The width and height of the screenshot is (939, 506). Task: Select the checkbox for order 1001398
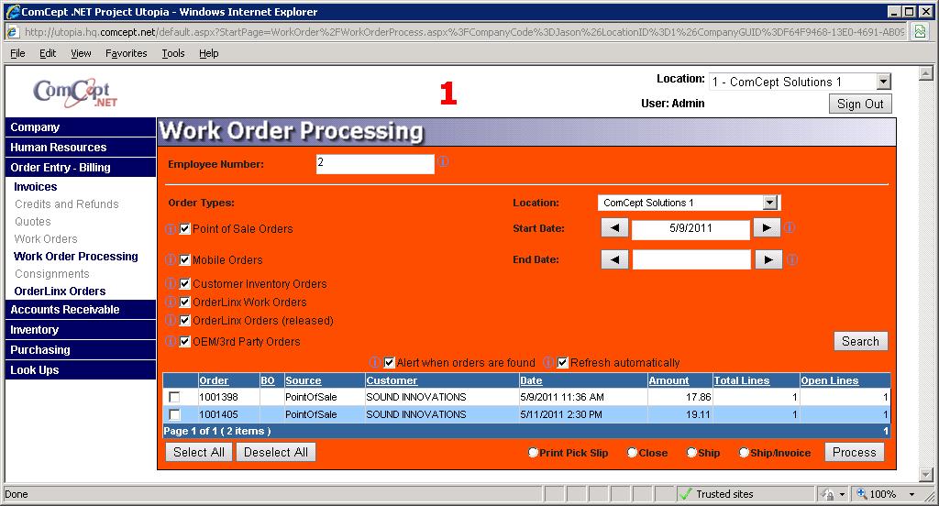click(174, 397)
